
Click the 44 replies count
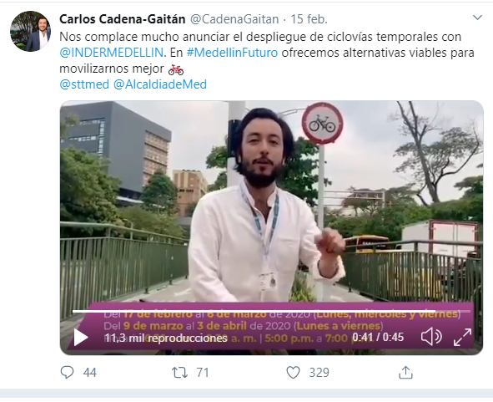pyautogui.click(x=89, y=373)
